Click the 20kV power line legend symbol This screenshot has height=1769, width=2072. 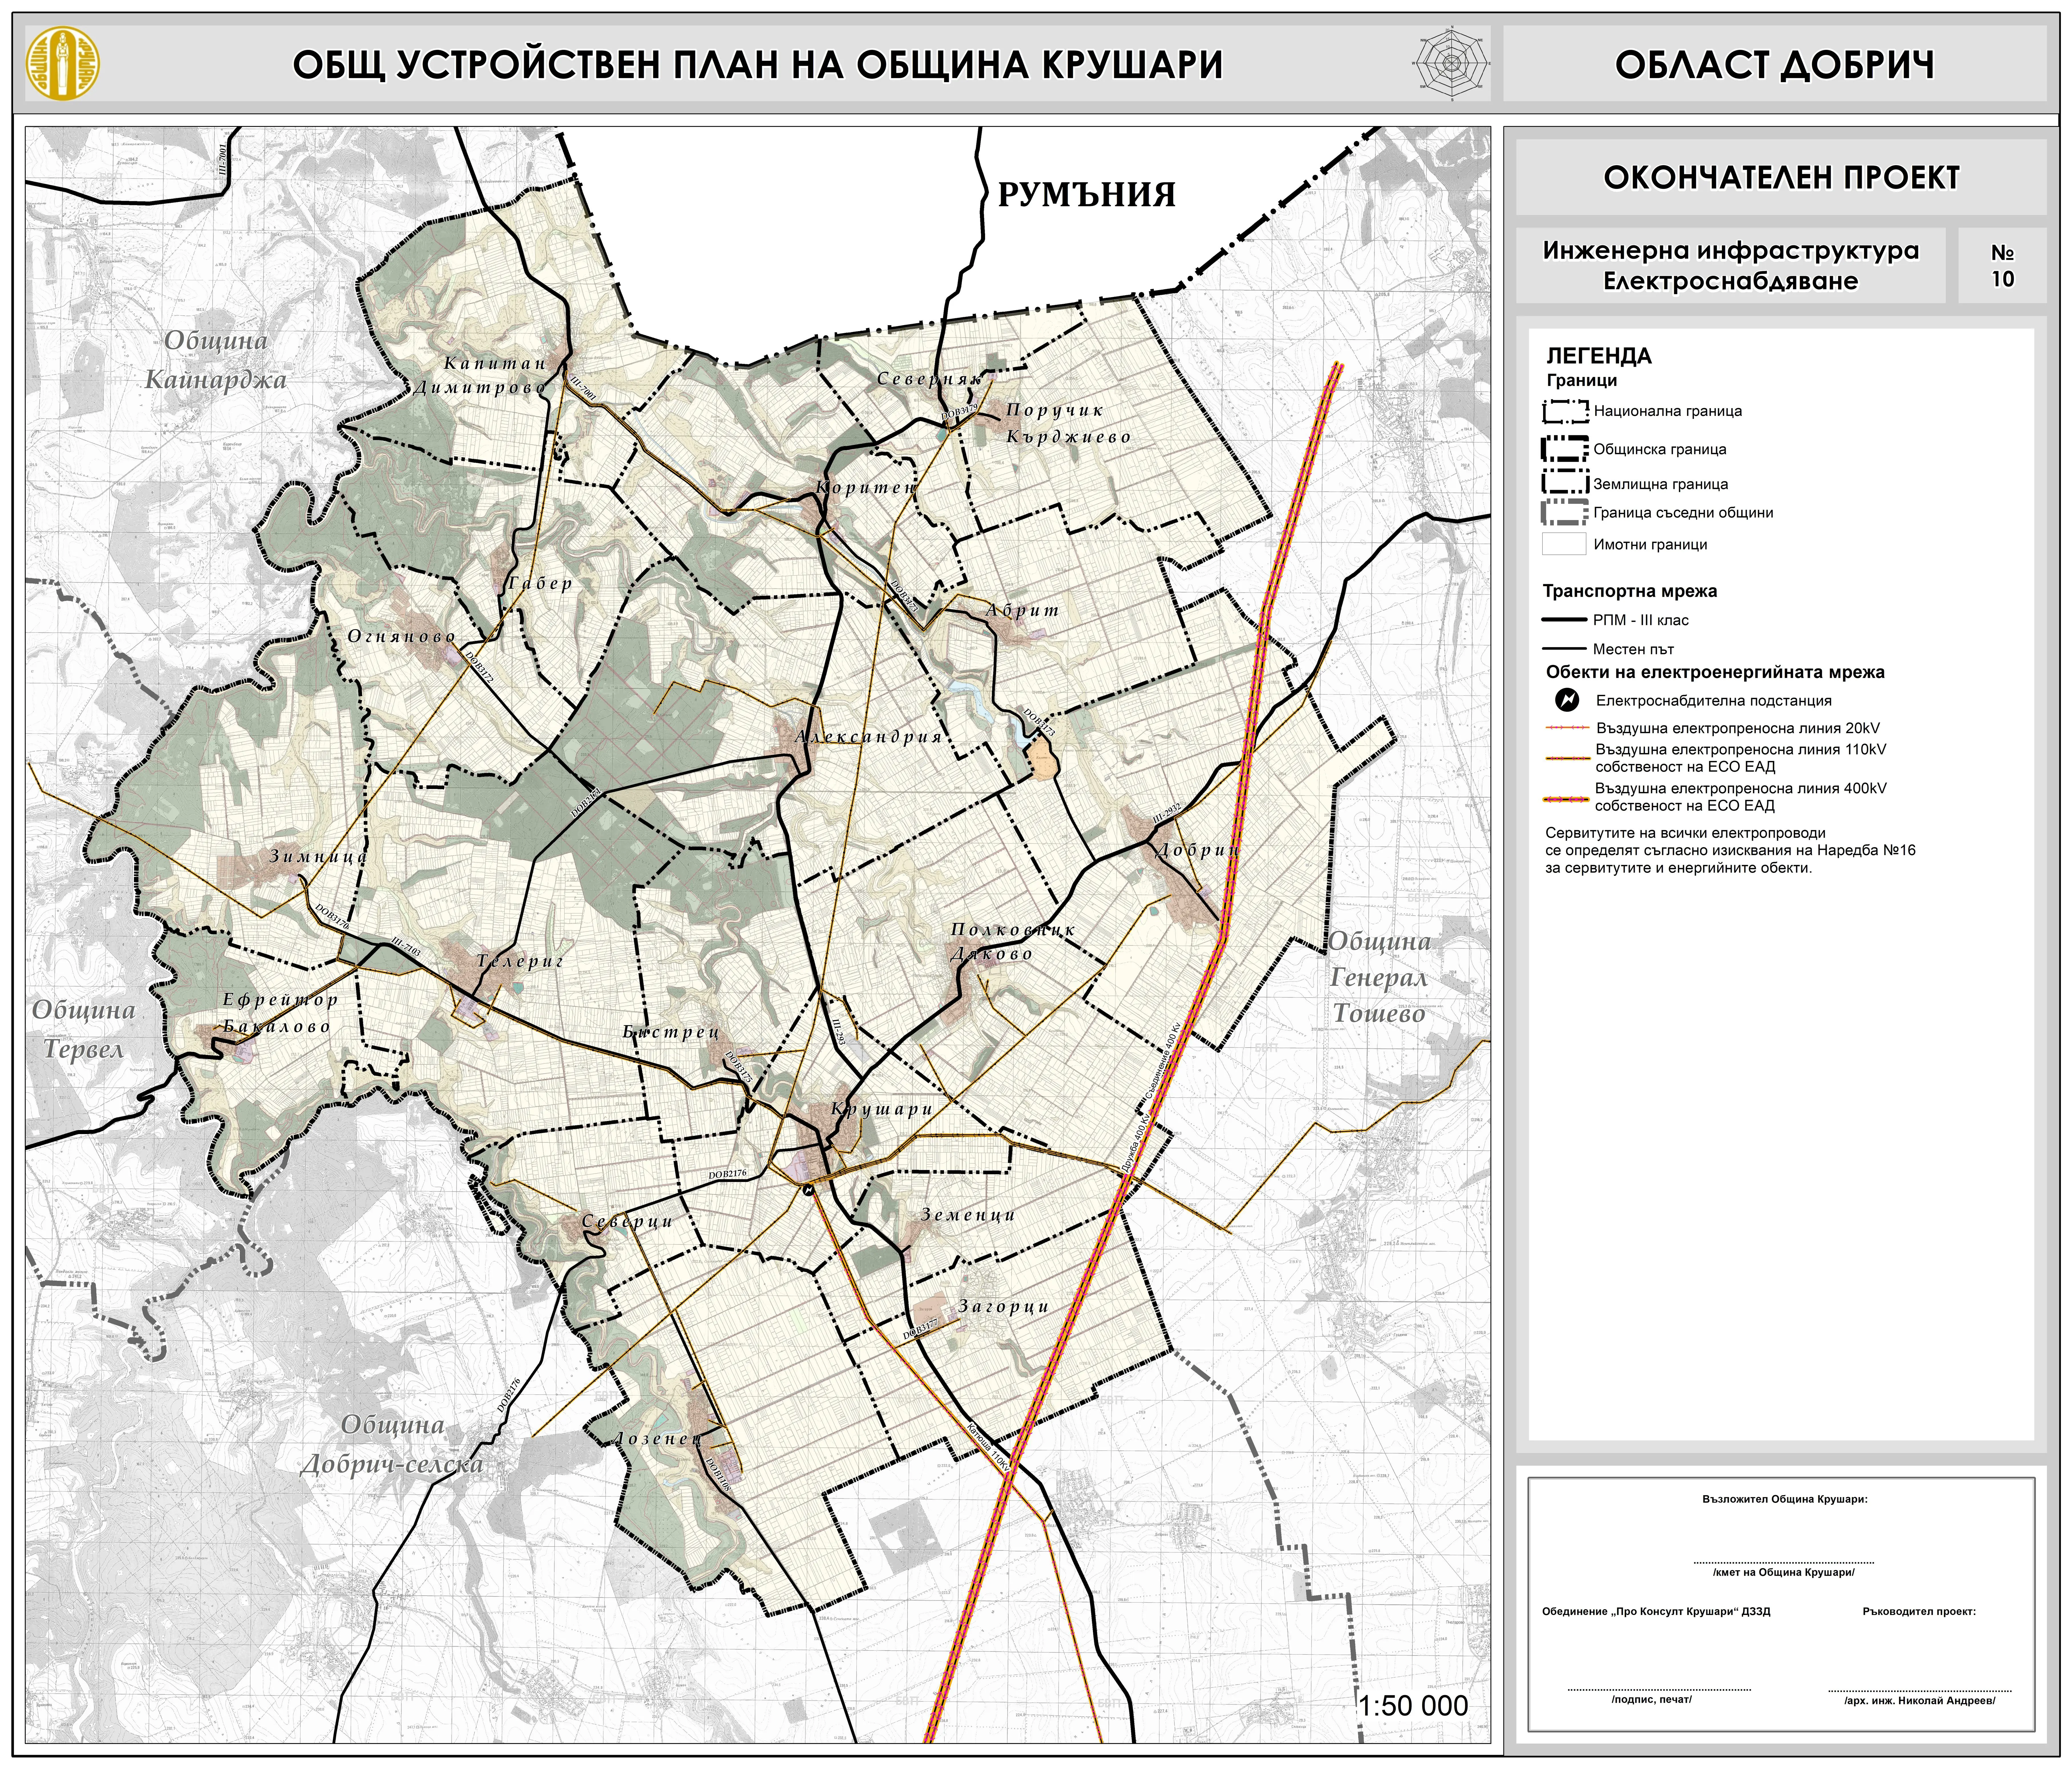pos(1567,728)
